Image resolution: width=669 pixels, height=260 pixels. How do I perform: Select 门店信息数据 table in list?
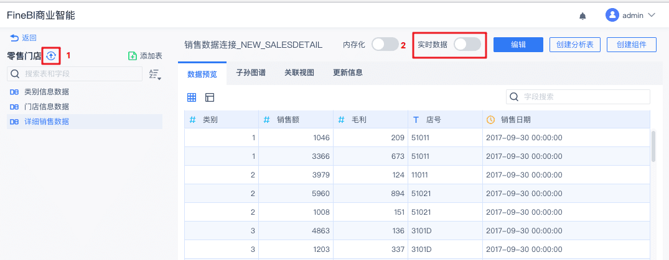[x=47, y=107]
